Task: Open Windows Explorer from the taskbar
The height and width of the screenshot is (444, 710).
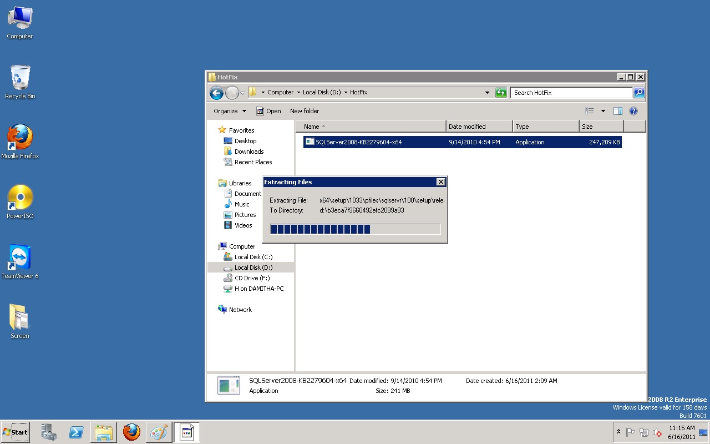Action: (x=104, y=432)
